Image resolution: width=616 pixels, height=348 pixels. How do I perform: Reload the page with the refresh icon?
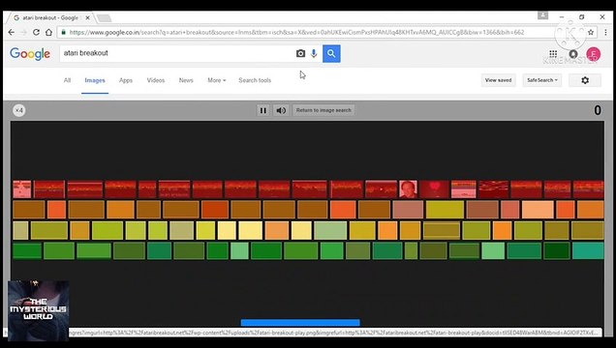36,33
